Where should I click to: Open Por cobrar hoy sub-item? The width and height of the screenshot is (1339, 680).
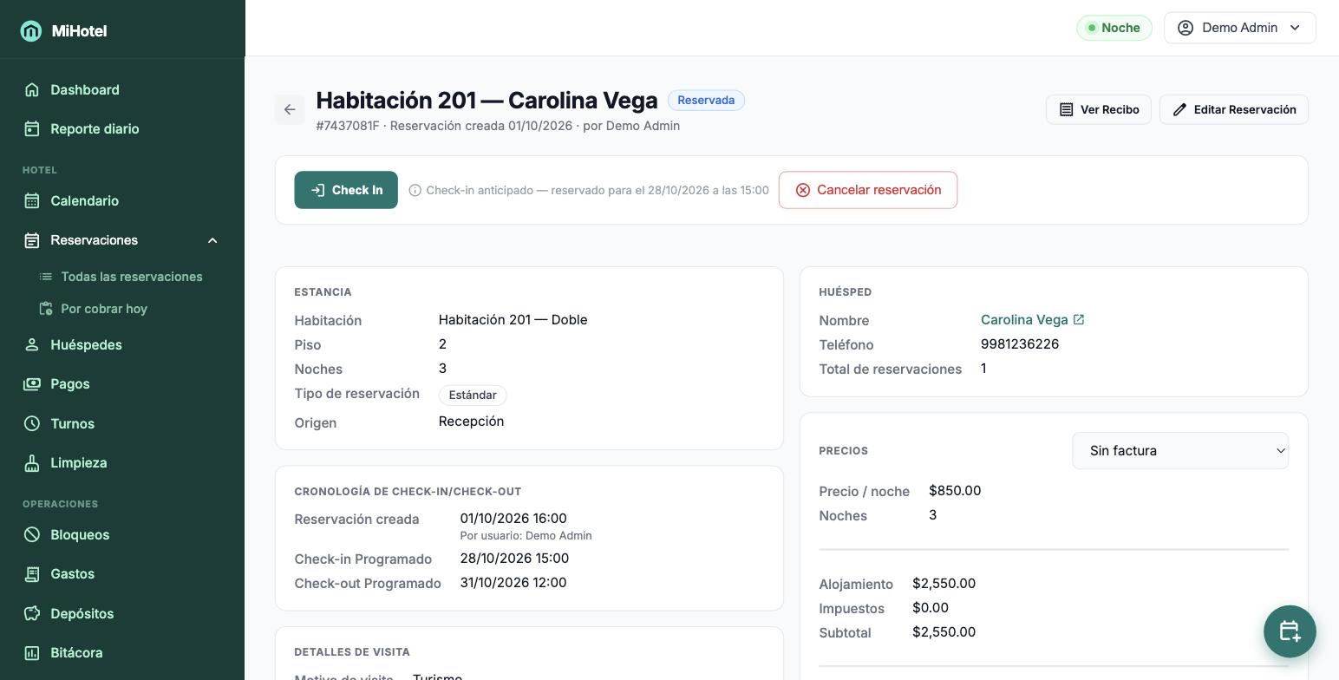[103, 309]
